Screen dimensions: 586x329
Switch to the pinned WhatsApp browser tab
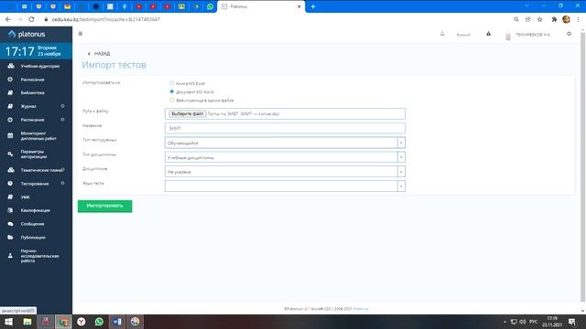pos(210,6)
